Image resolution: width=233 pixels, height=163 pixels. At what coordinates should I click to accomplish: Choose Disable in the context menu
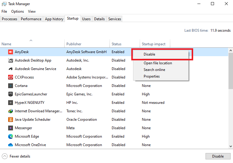pos(161,54)
